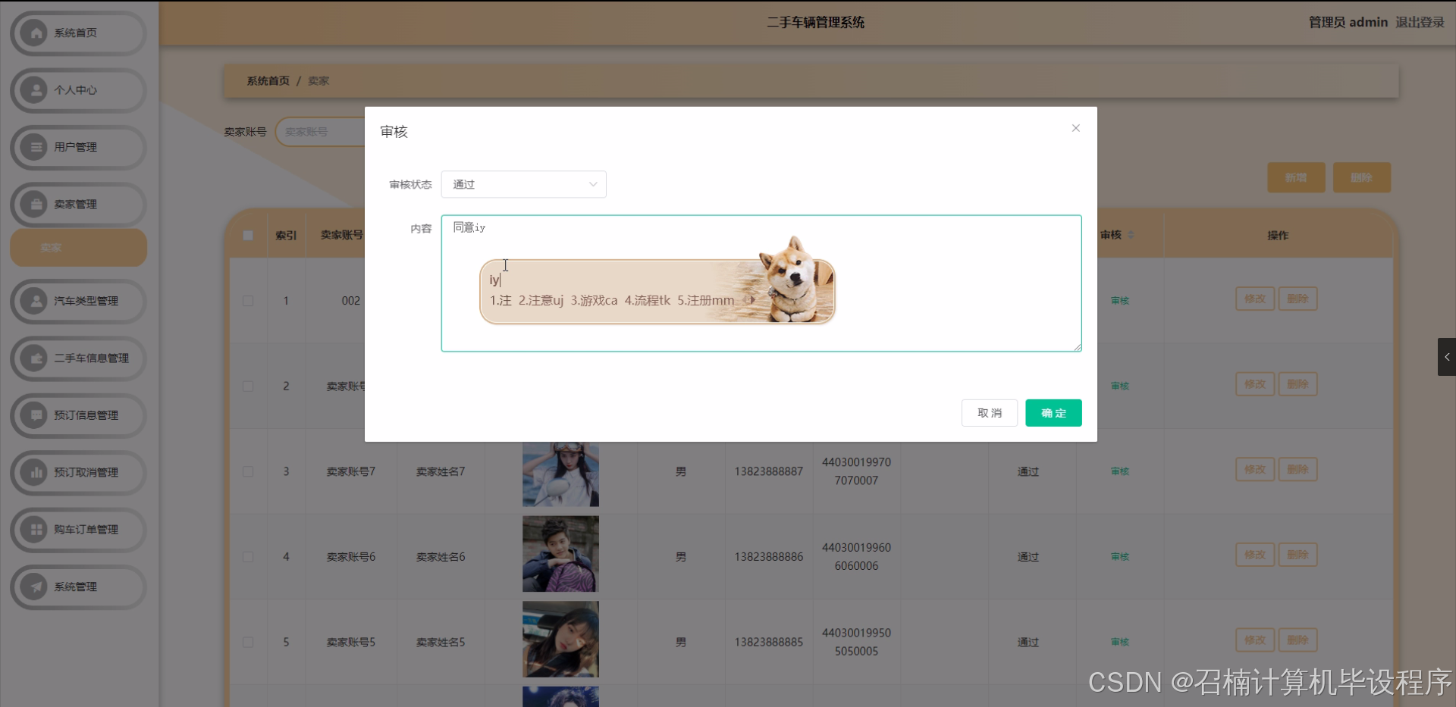1456x707 pixels.
Task: Check the select-all checkbox in table header
Action: [248, 235]
